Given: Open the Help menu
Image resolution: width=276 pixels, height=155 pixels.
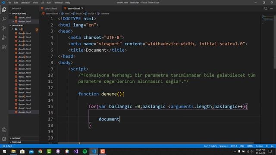Looking at the screenshot, I should point(68,3).
